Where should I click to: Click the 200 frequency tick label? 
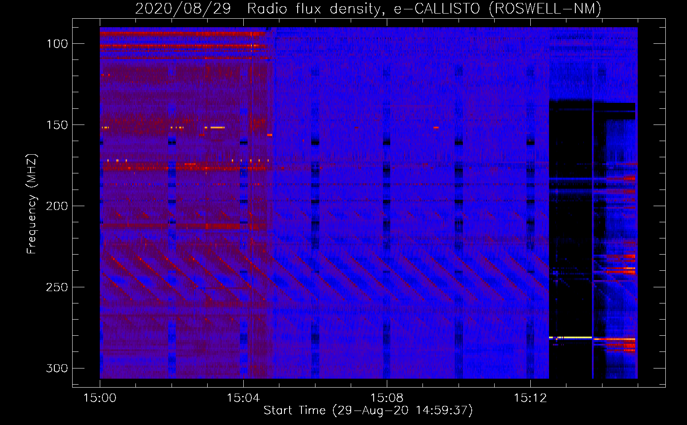pos(57,206)
